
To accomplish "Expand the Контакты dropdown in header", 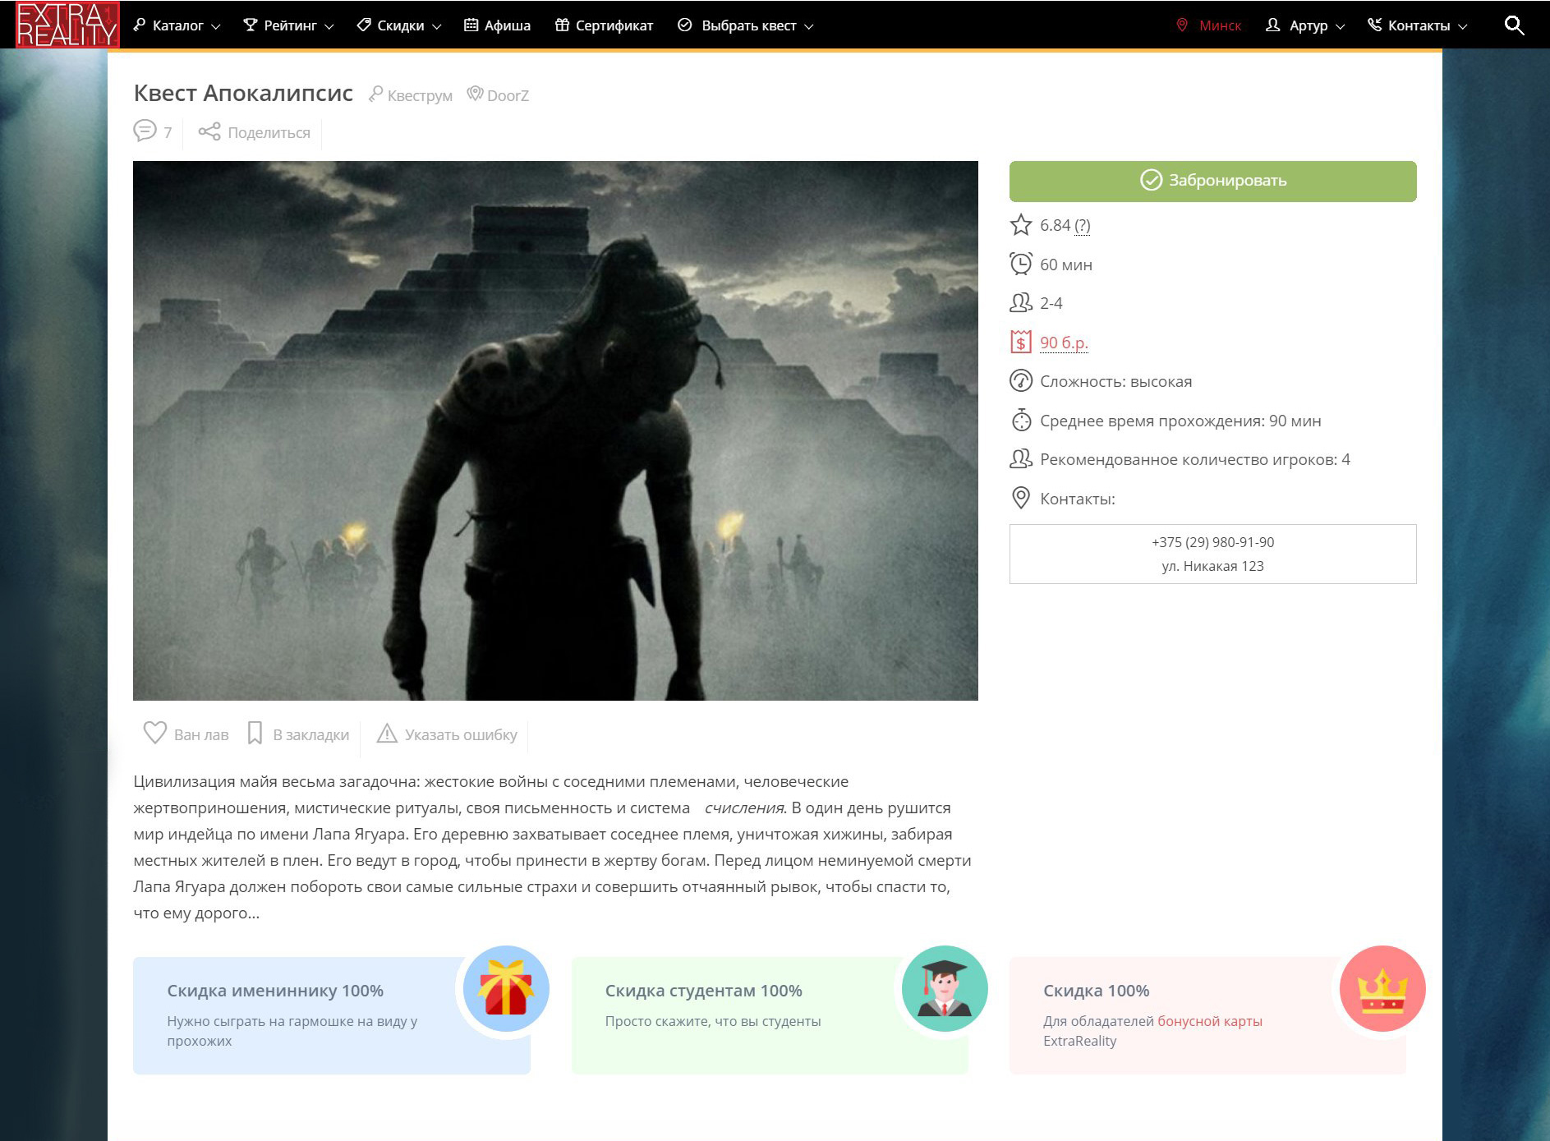I will 1417,25.
